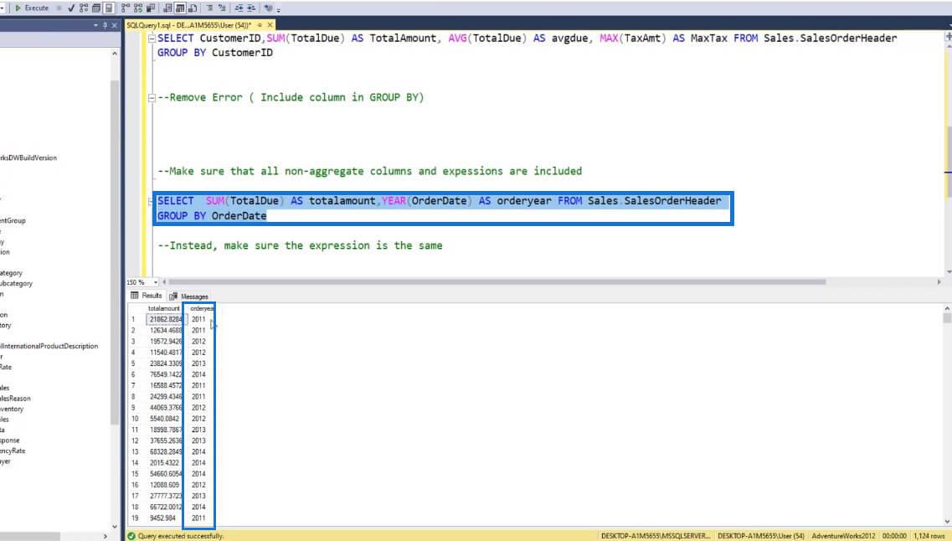Image resolution: width=952 pixels, height=541 pixels.
Task: Click the Object Explorer vertical scrollbar thumb
Action: click(x=115, y=252)
